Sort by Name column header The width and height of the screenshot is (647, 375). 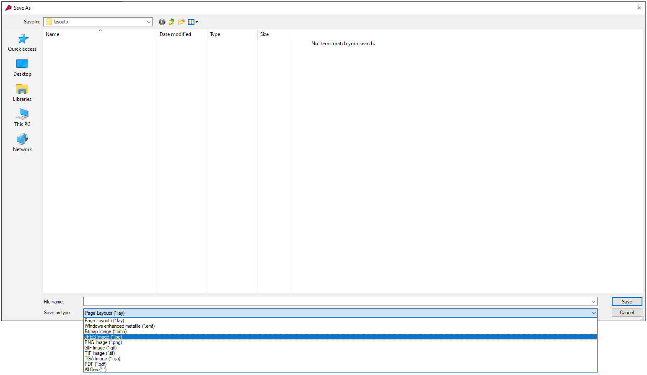(100, 34)
